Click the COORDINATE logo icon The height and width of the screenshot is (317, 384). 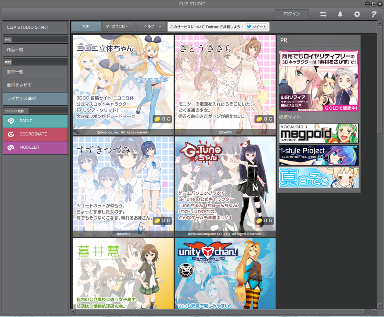click(11, 134)
